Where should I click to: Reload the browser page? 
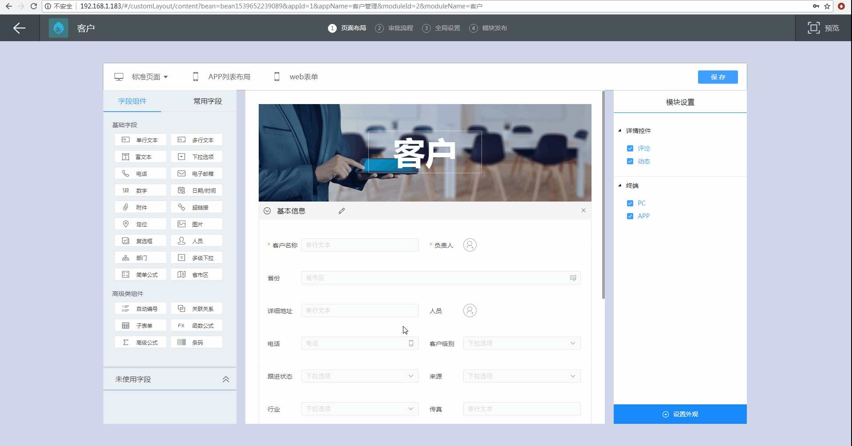tap(34, 6)
